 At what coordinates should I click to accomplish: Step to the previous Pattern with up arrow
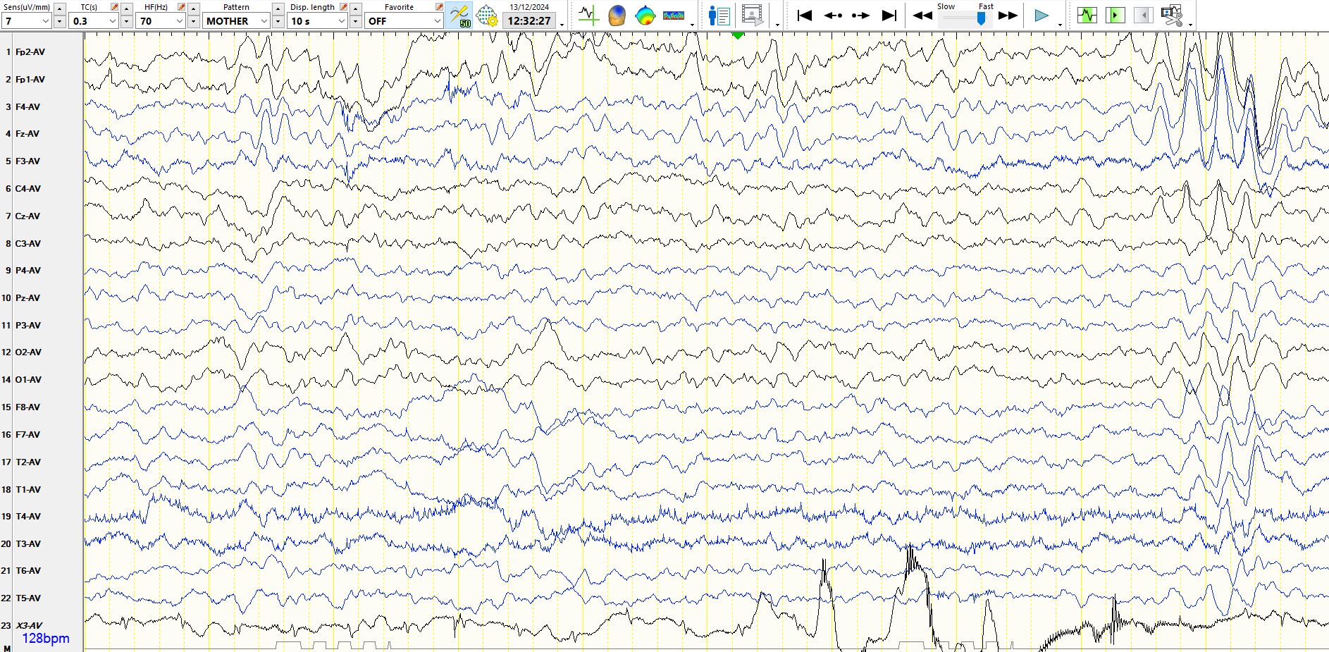click(x=278, y=8)
